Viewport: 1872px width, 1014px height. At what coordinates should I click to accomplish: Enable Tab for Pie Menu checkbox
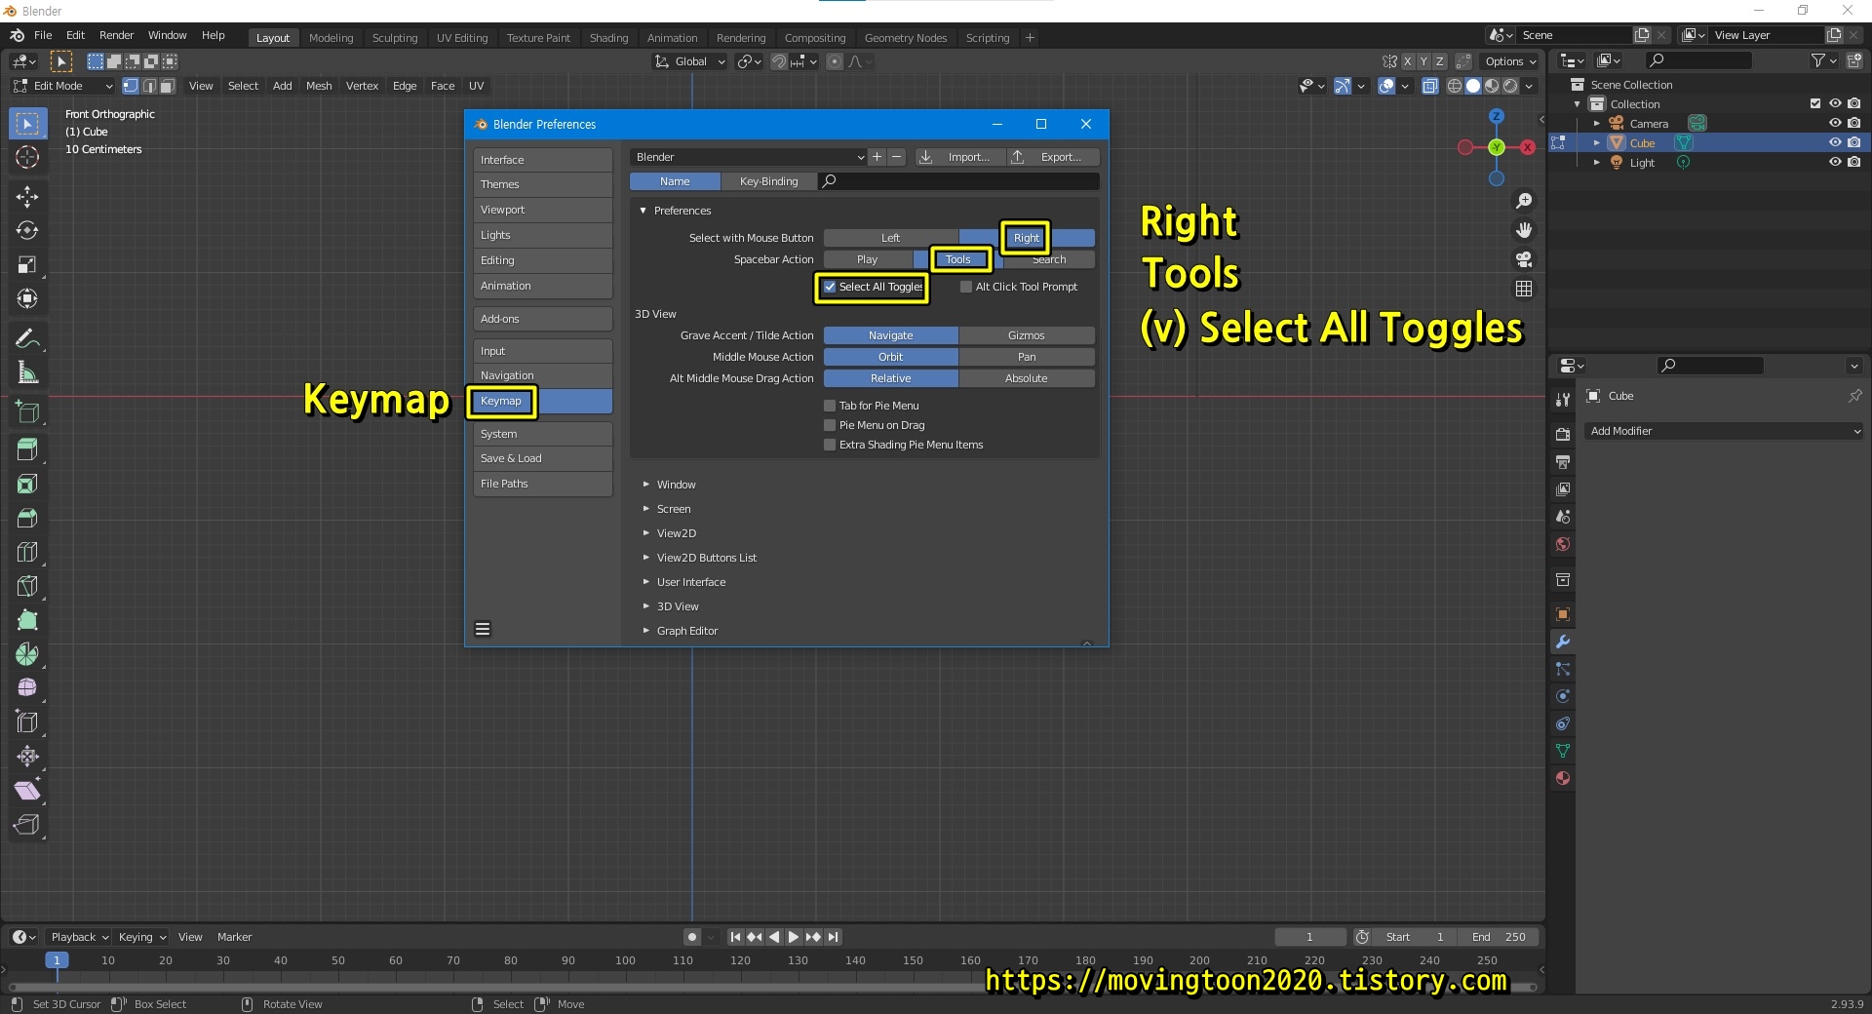(x=830, y=406)
